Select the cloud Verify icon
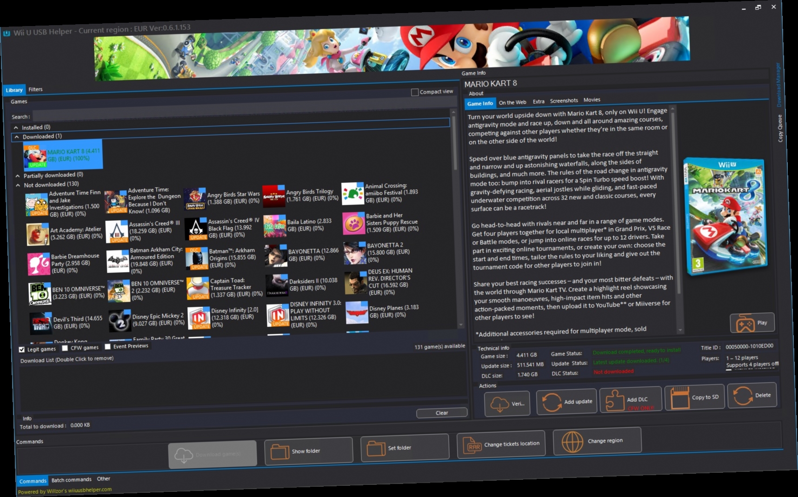 (x=501, y=404)
